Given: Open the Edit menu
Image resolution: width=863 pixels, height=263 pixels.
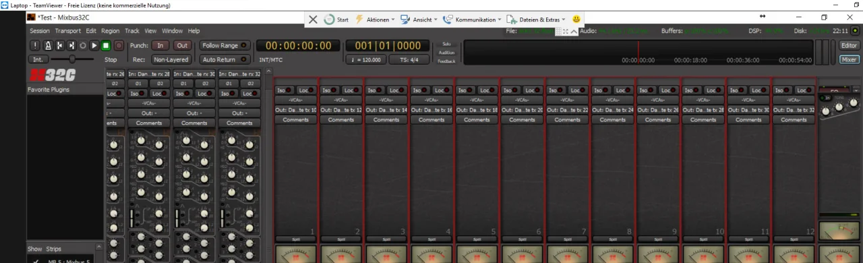Looking at the screenshot, I should coord(91,31).
